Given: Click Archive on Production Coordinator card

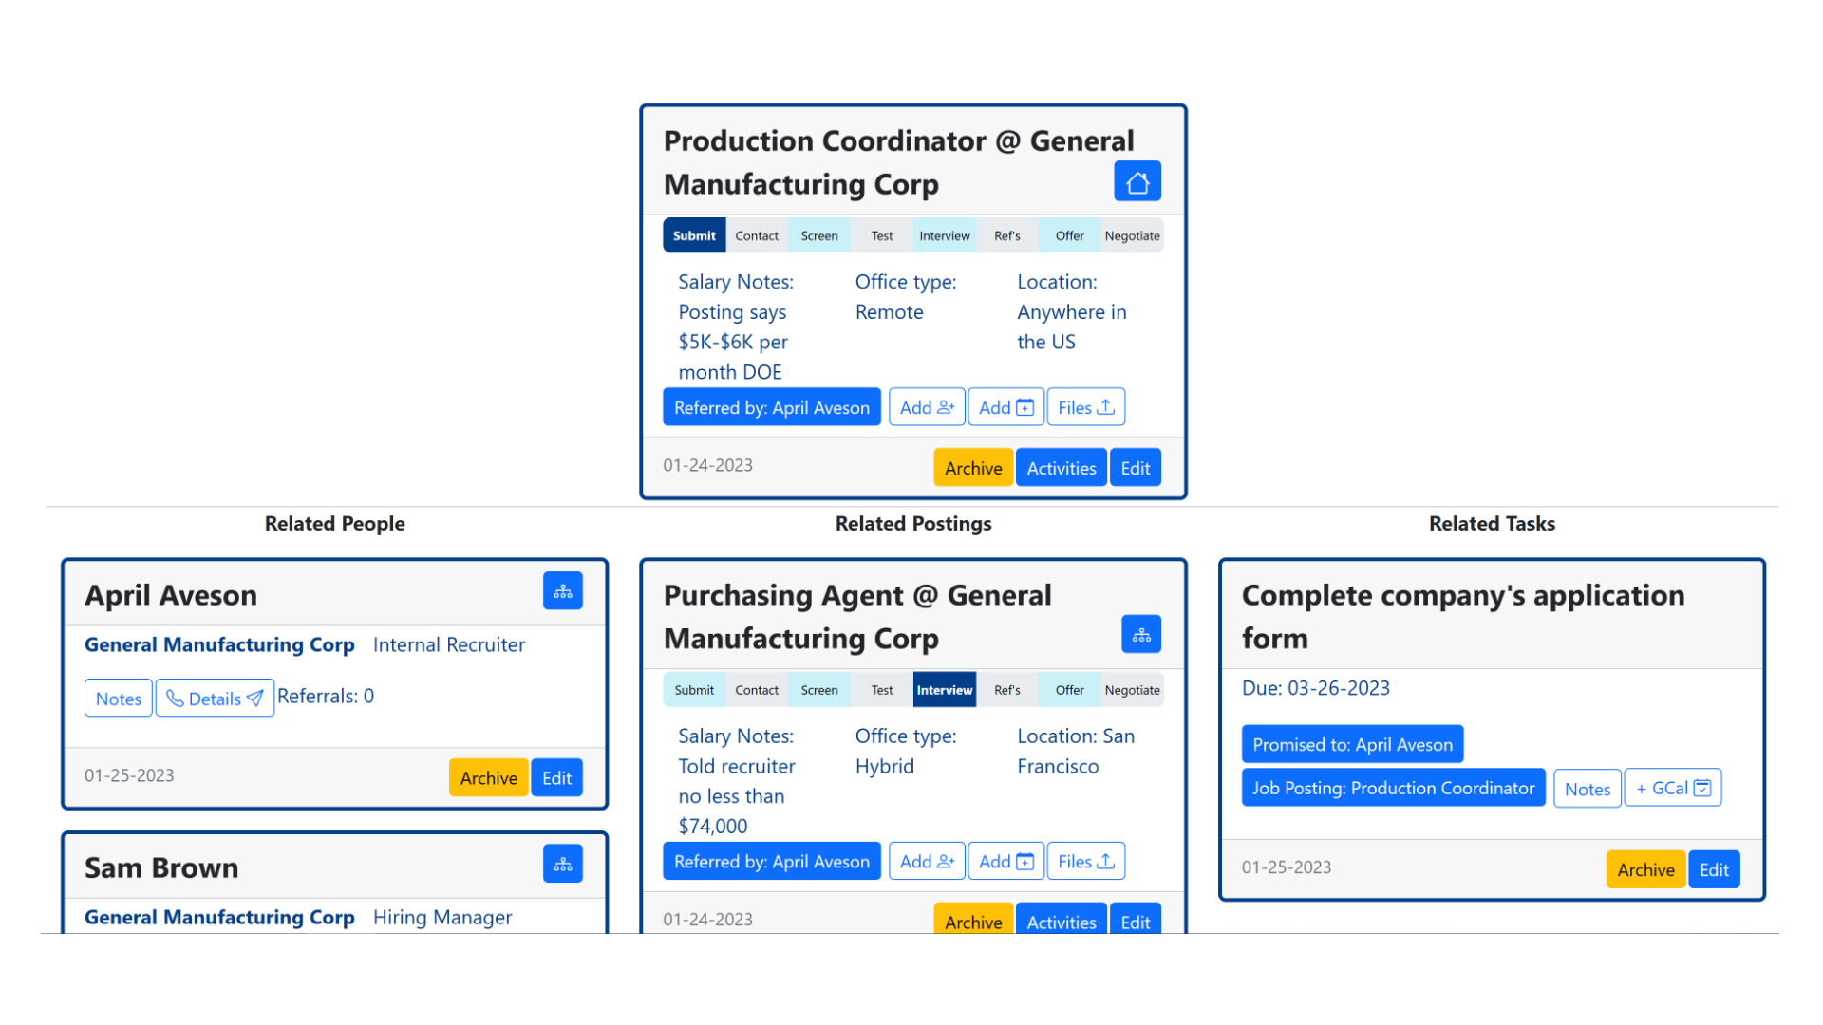Looking at the screenshot, I should [x=974, y=468].
